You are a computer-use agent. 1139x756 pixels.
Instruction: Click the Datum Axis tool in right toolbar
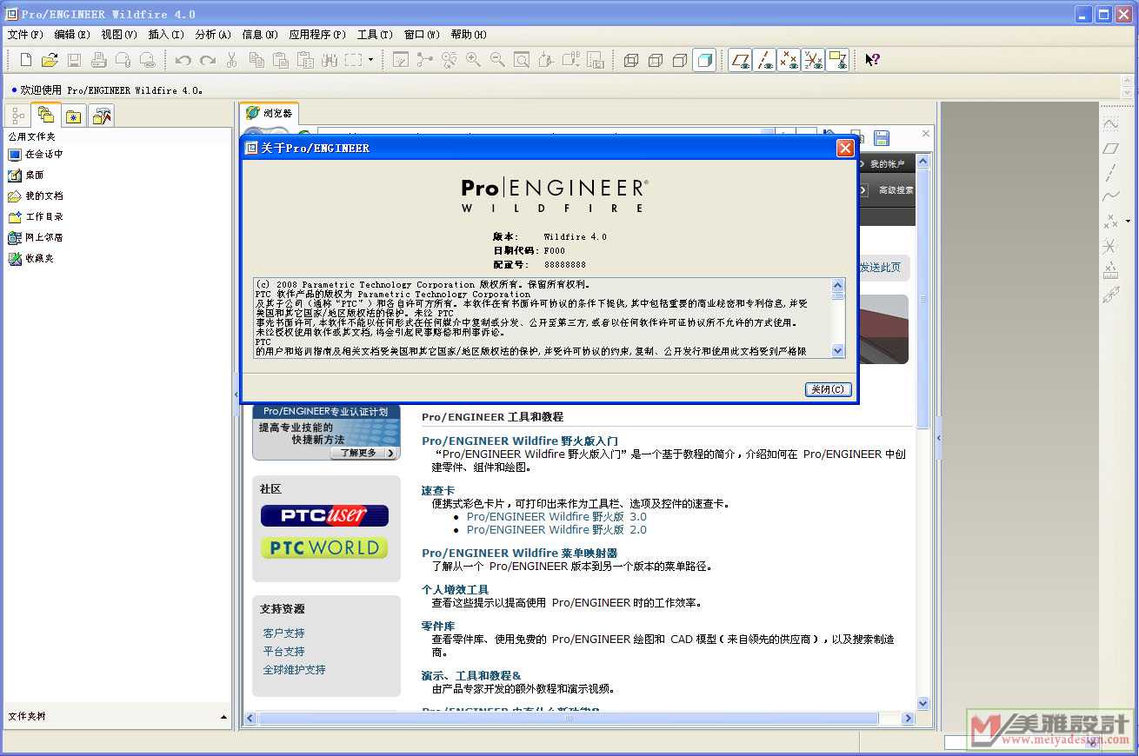click(1110, 173)
